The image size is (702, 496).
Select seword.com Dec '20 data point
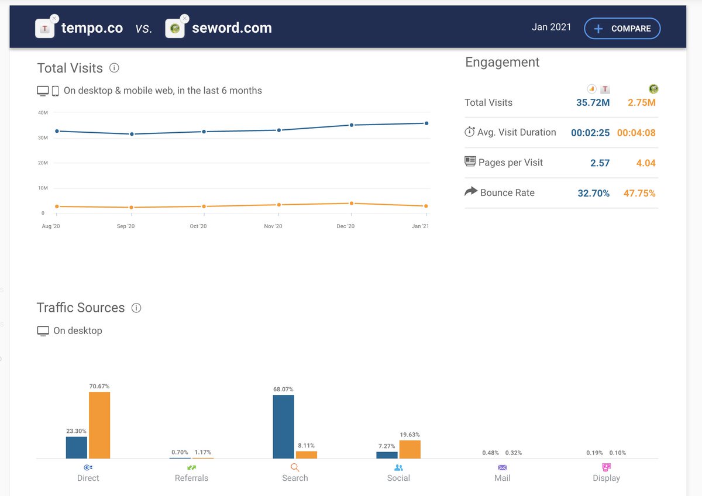tap(352, 203)
